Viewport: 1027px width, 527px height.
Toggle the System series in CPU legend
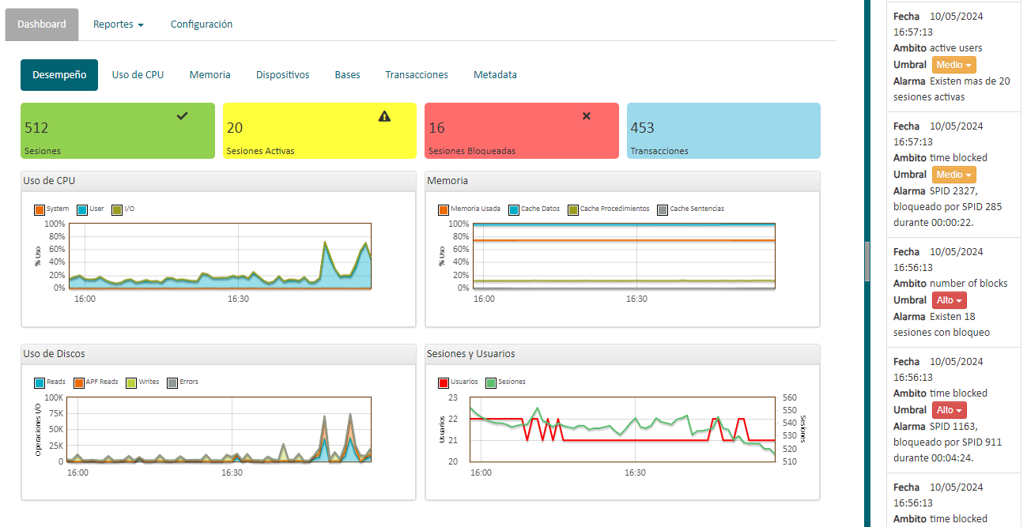click(x=39, y=209)
